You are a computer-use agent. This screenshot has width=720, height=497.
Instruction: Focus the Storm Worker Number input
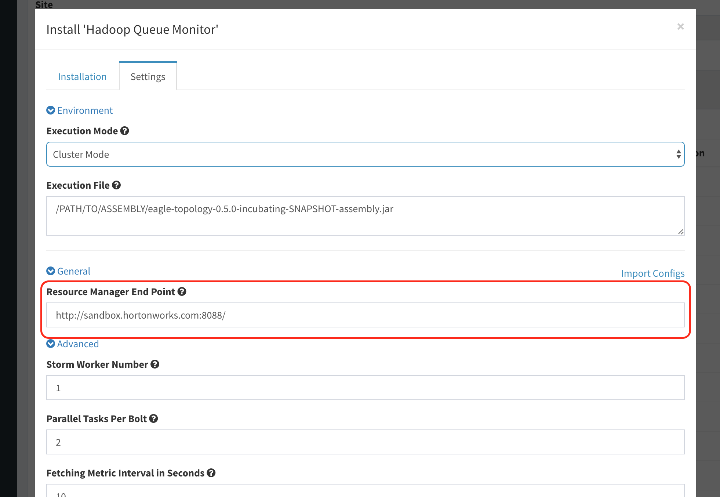365,388
